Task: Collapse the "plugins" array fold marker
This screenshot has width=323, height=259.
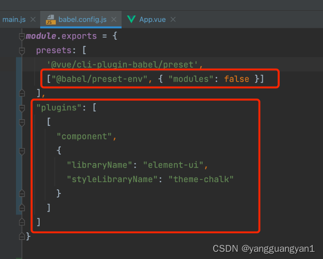Action: (x=22, y=108)
